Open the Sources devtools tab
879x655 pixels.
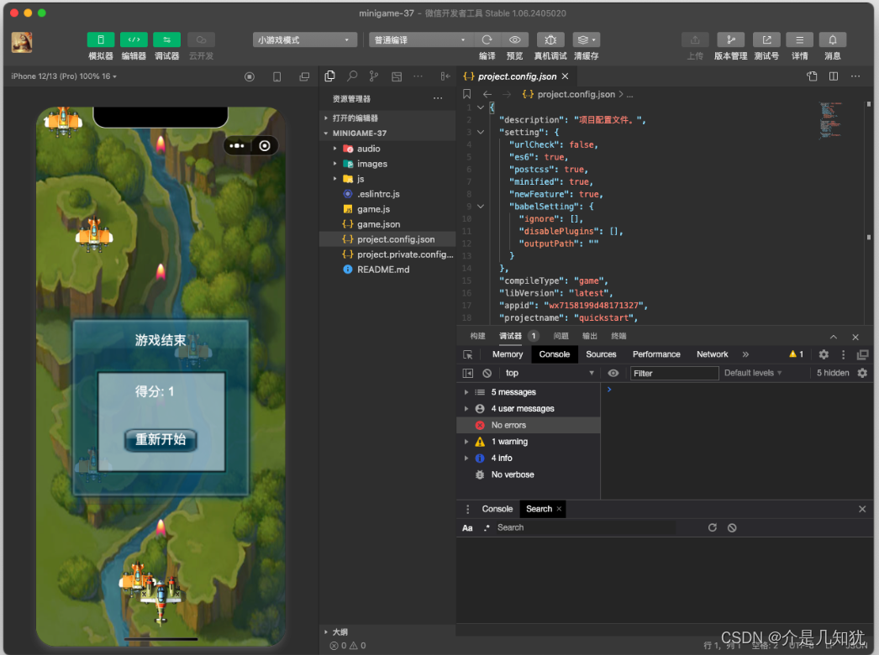point(601,354)
